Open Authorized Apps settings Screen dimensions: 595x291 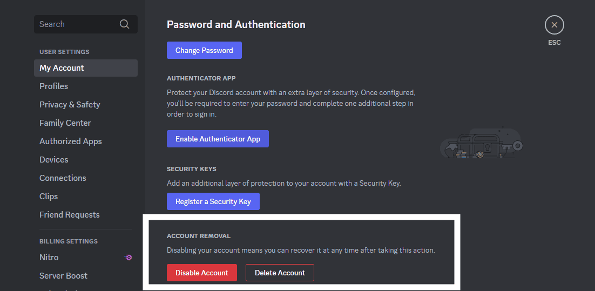click(71, 141)
